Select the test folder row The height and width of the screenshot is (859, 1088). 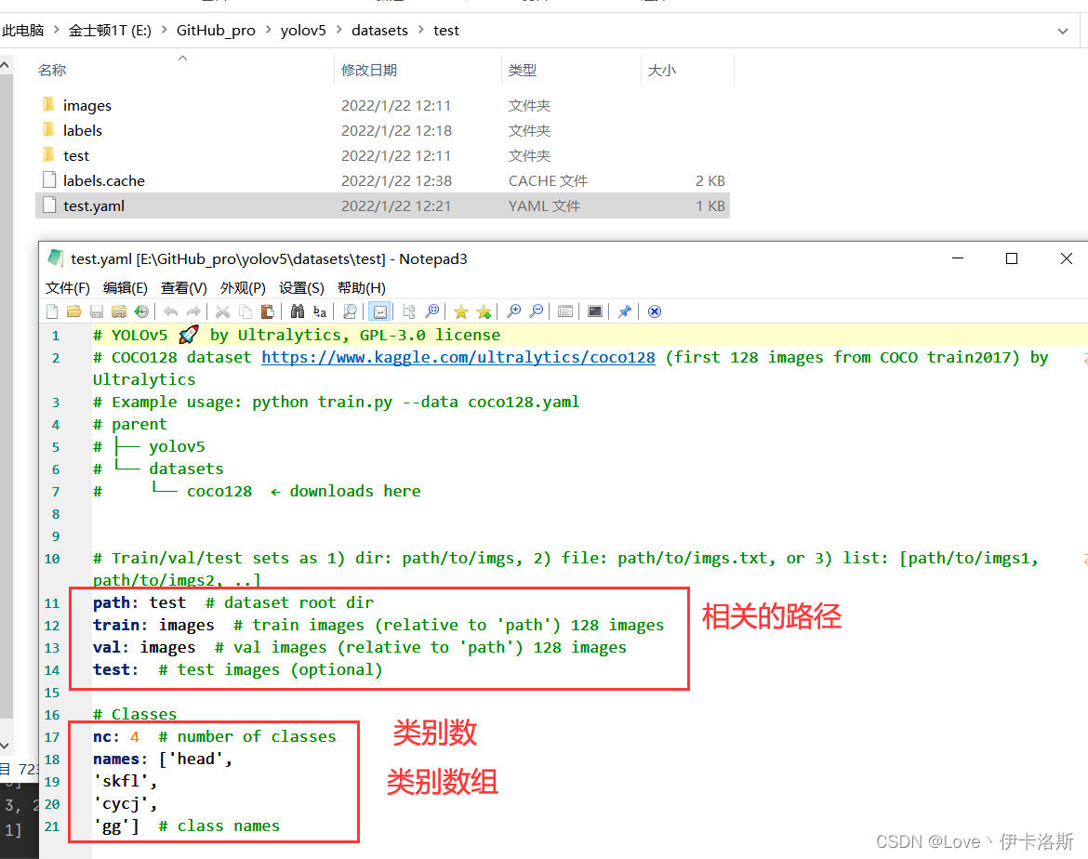[x=382, y=155]
